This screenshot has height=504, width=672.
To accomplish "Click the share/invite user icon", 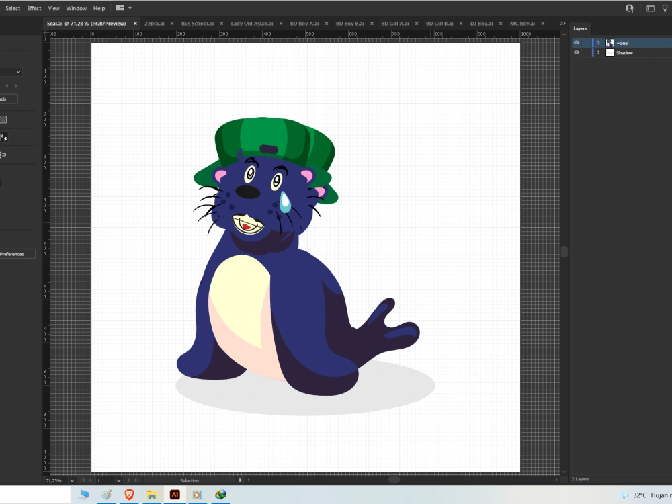I will 630,8.
